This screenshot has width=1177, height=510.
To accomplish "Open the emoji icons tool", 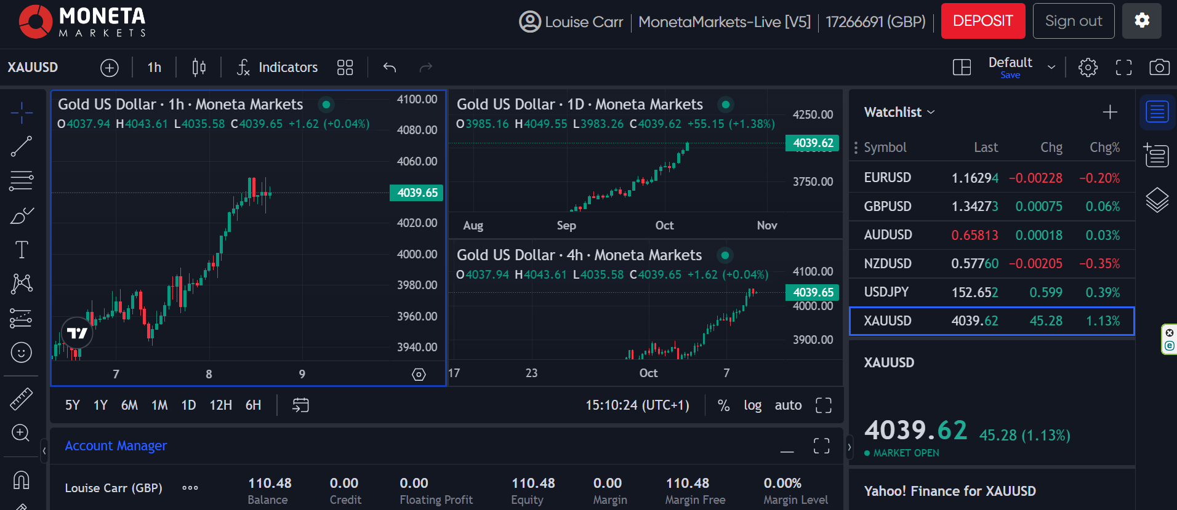I will (x=22, y=353).
